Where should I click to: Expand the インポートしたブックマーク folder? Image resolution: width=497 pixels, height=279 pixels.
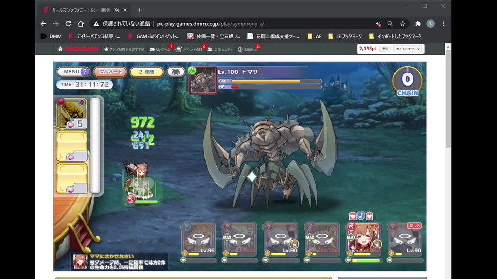click(x=395, y=36)
